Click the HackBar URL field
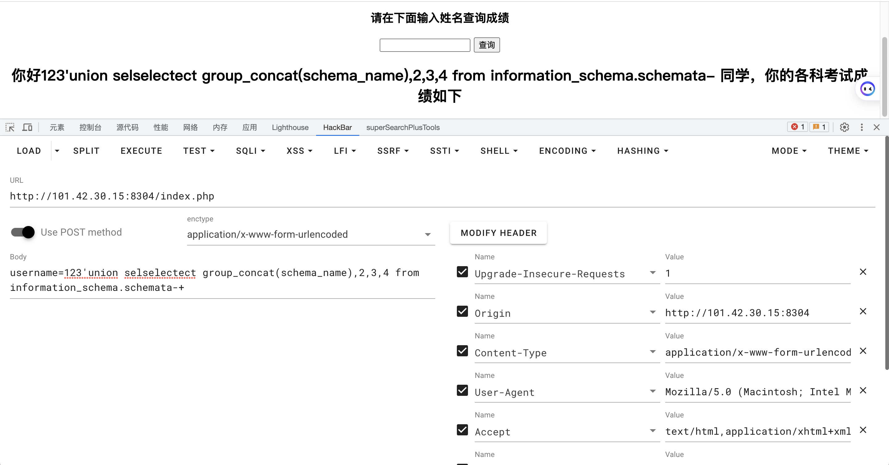Image resolution: width=889 pixels, height=465 pixels. coord(442,196)
